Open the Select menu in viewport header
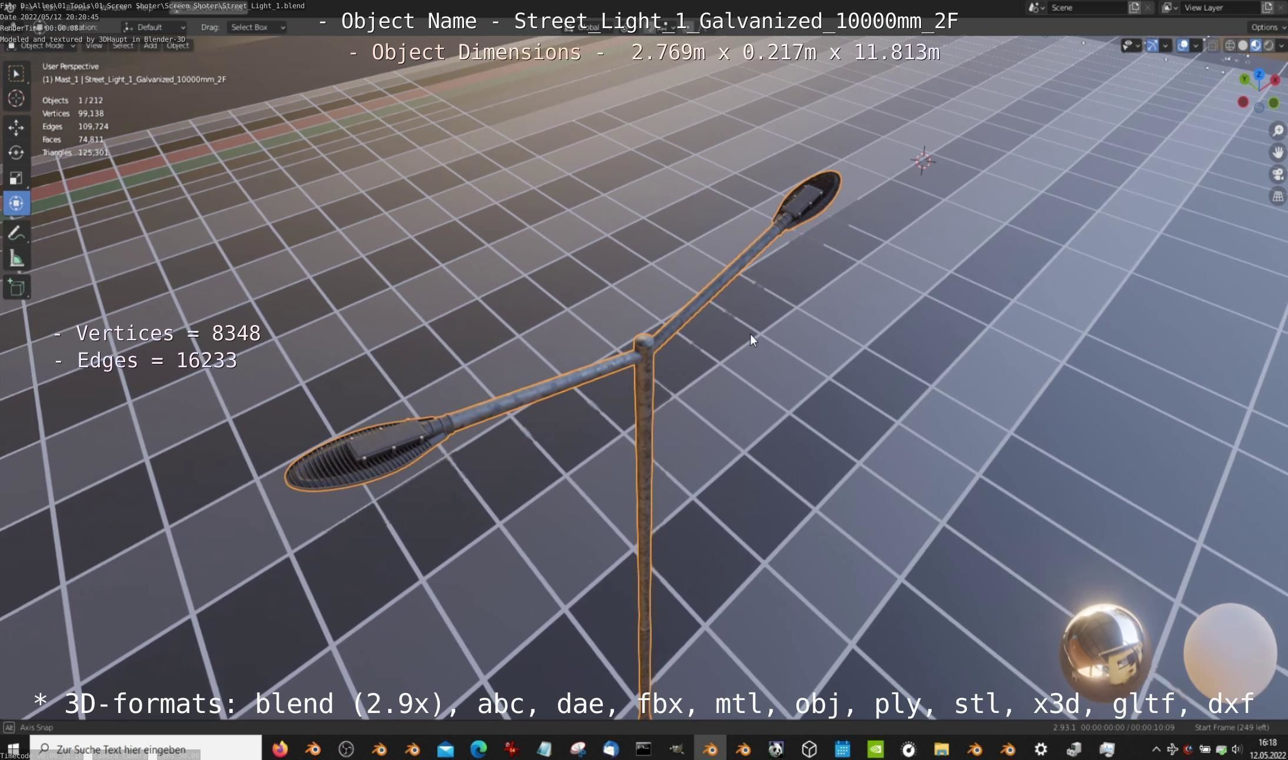 [123, 45]
